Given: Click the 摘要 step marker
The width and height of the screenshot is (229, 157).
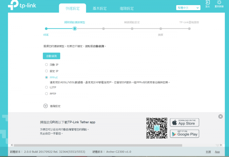Looking at the screenshot, I should tap(161, 29).
